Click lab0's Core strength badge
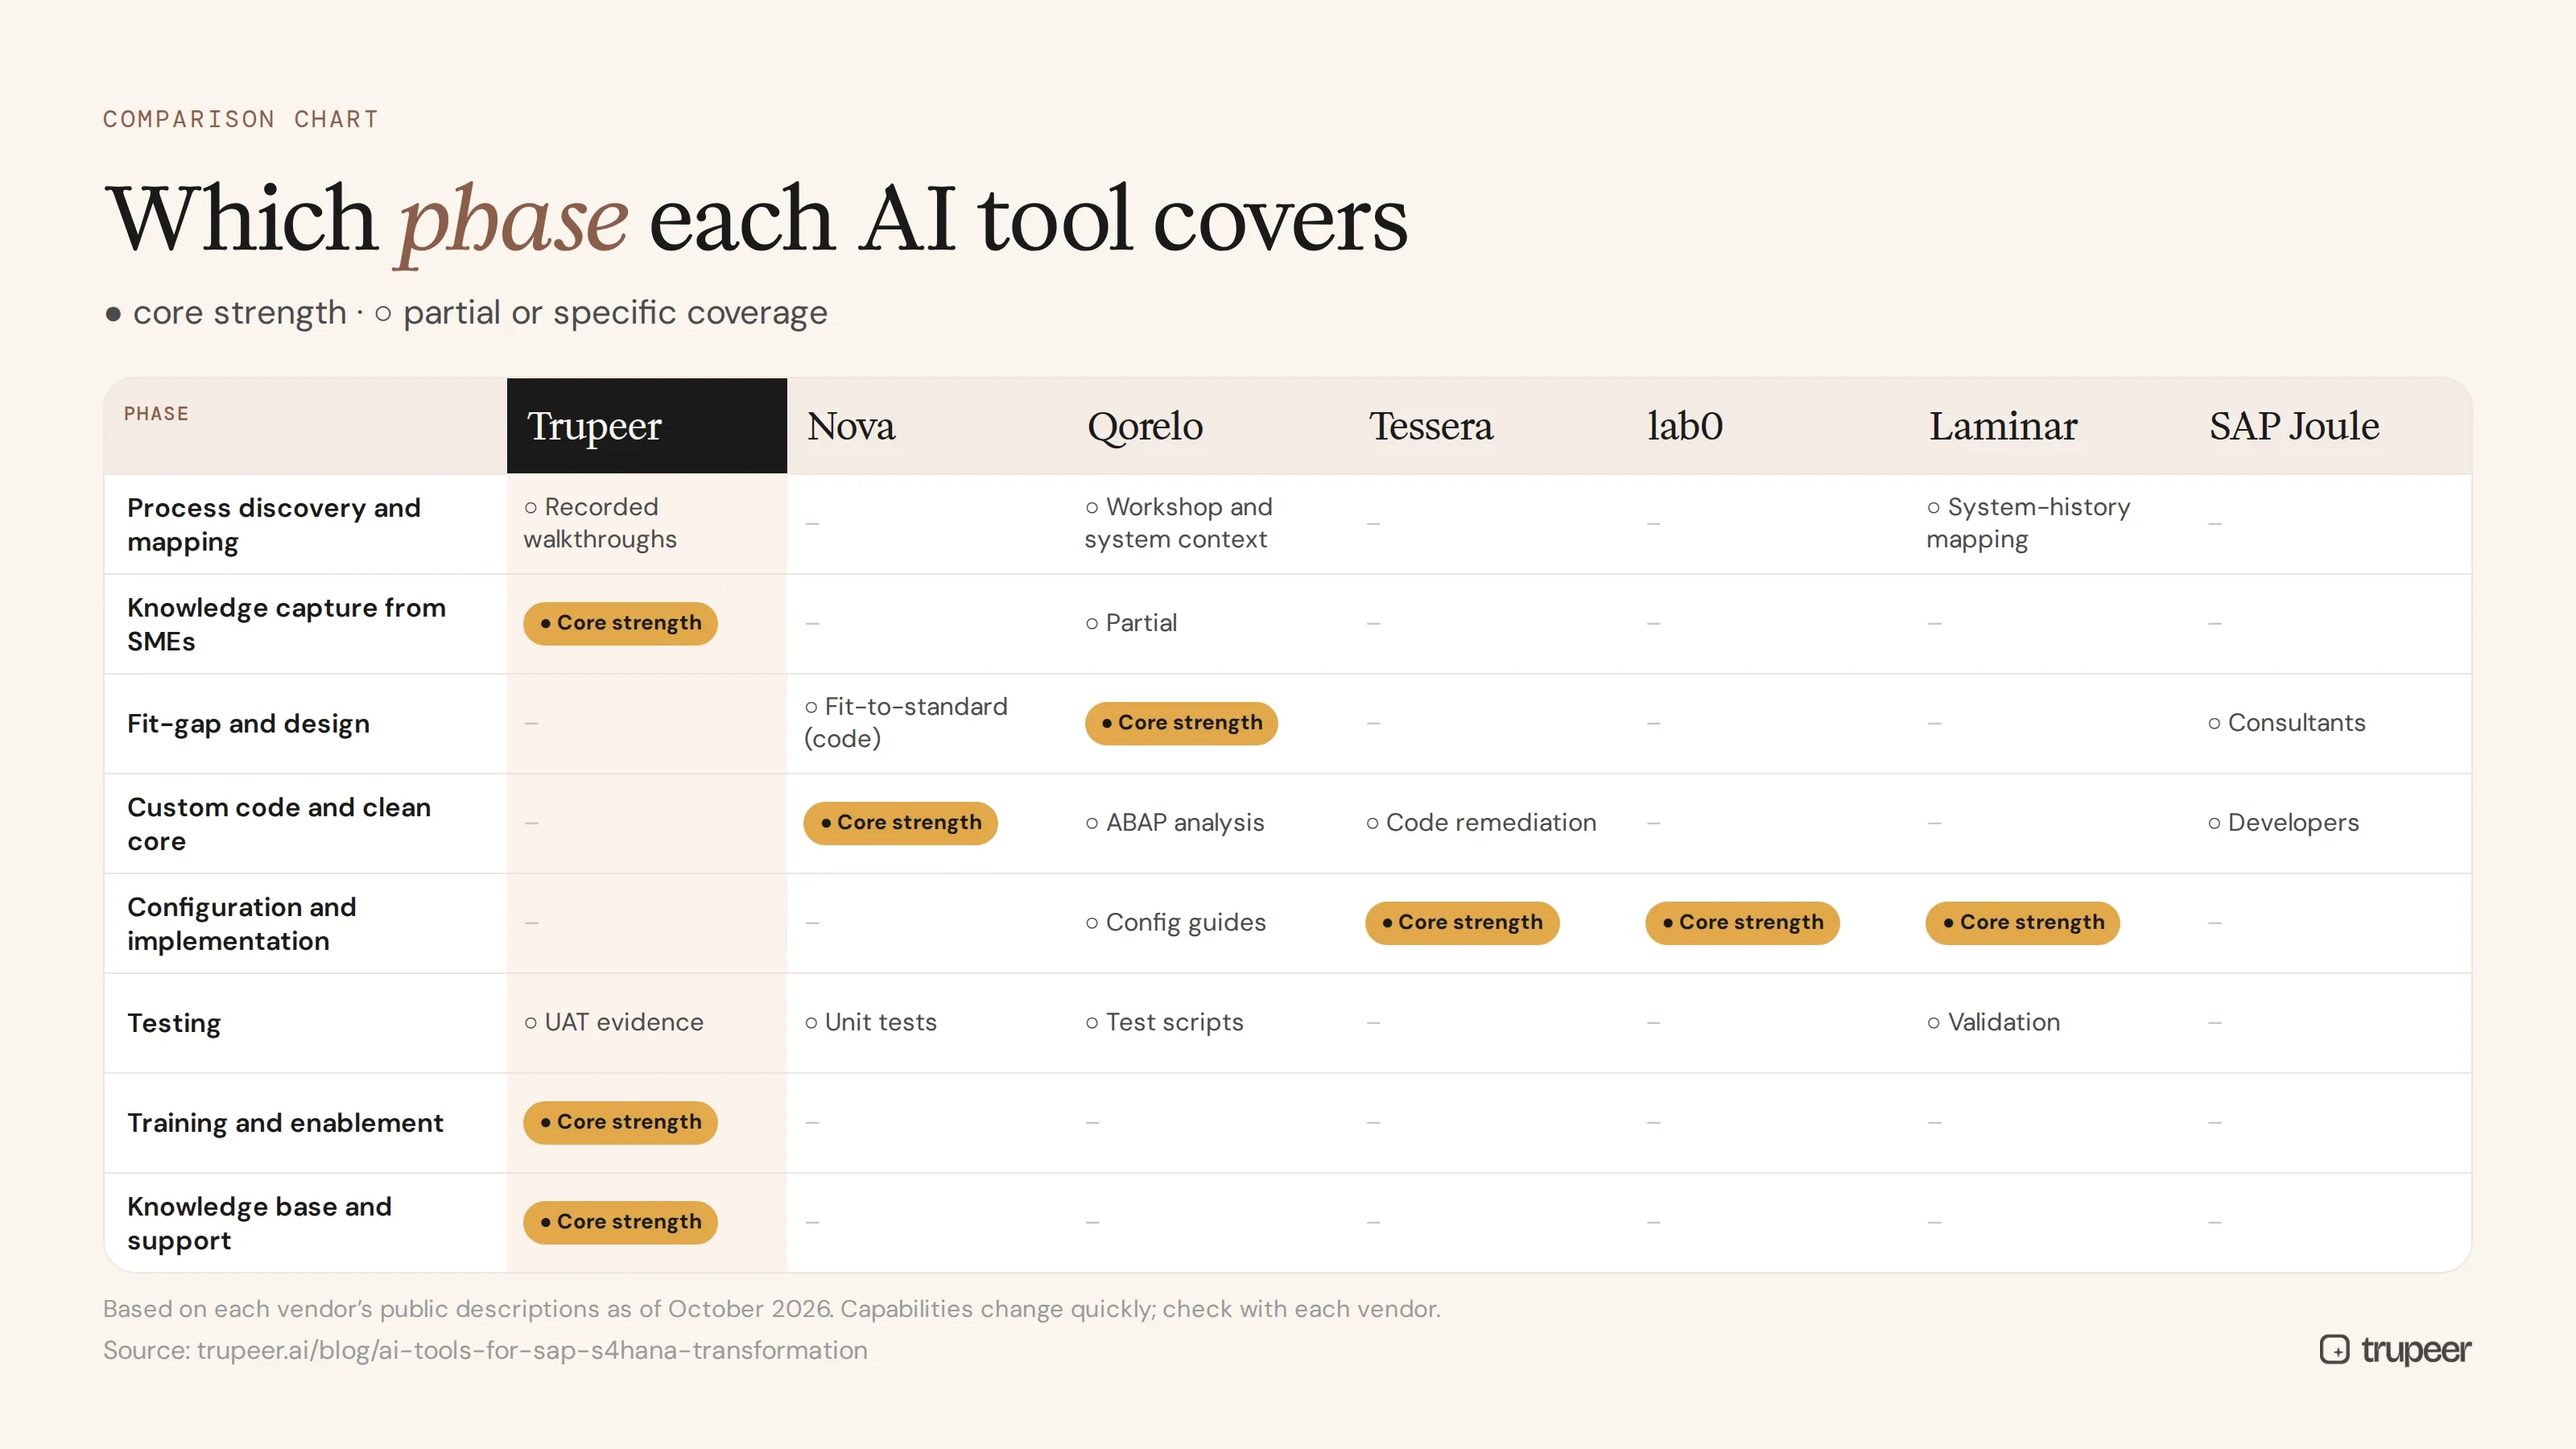The width and height of the screenshot is (2576, 1449). (1742, 922)
